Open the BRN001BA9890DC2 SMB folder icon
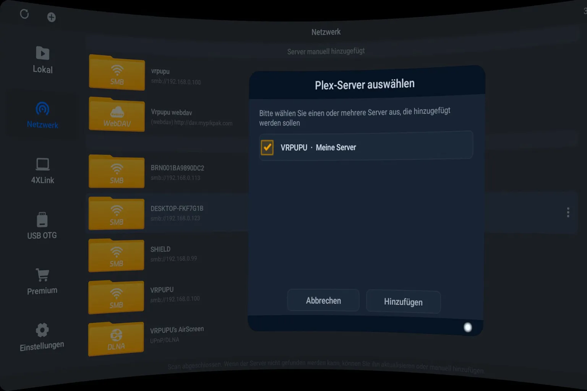587x391 pixels. 117,171
